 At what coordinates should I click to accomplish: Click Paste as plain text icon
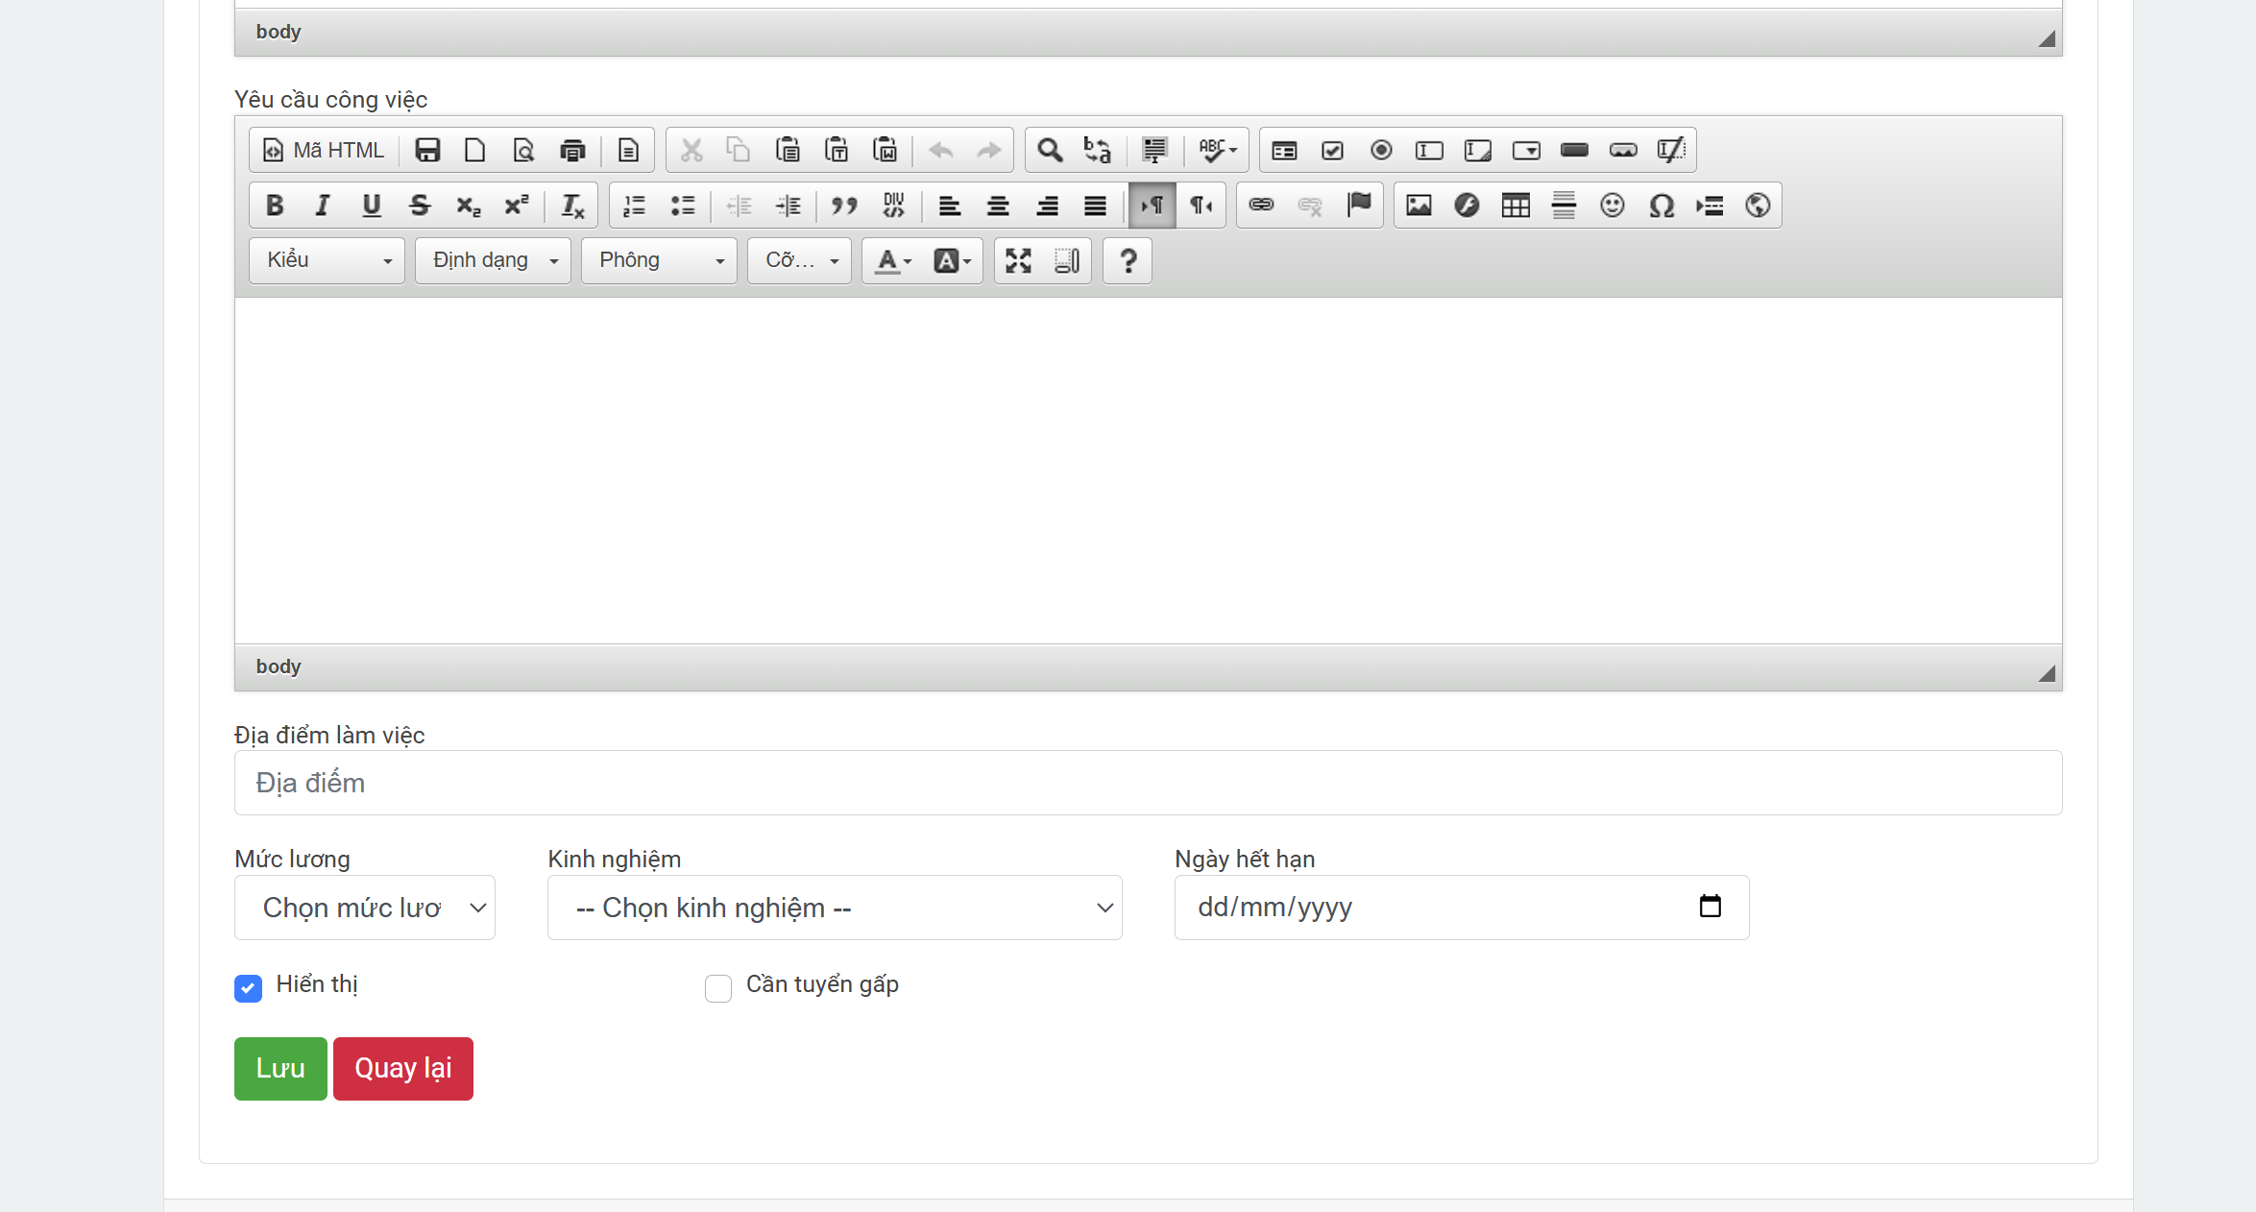coord(837,151)
